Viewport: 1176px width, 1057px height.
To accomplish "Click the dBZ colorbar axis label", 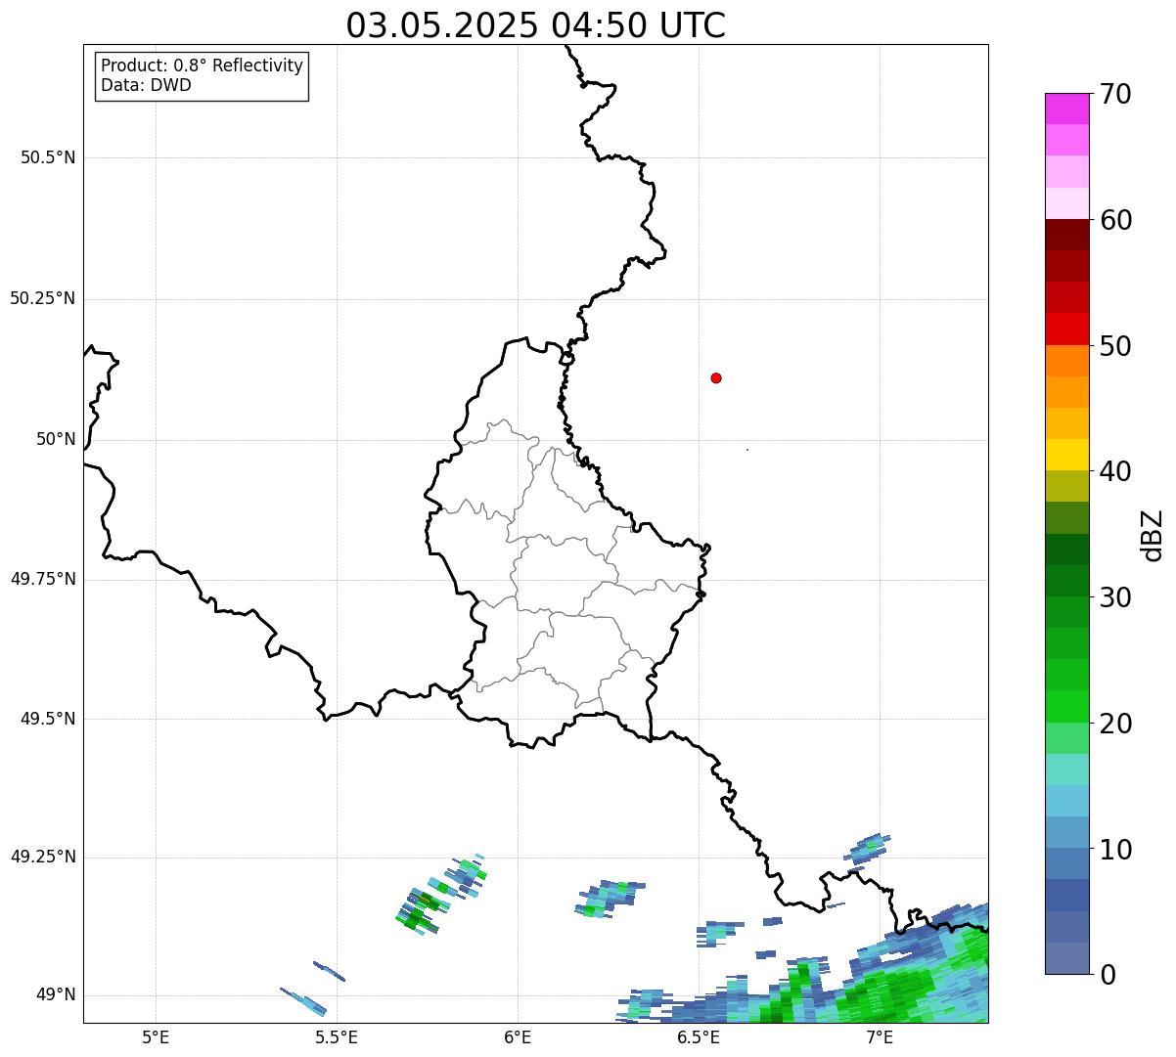I will [1153, 534].
